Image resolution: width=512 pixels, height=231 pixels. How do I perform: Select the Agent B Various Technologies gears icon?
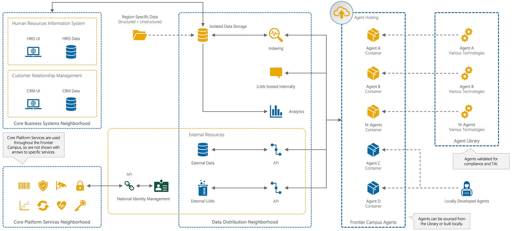click(467, 73)
